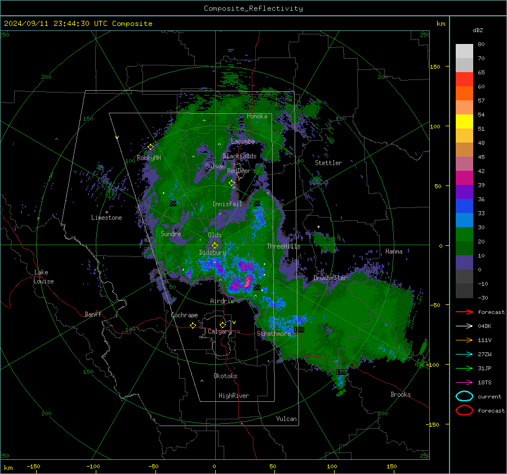Click the yellow diamond marker at Olds
Screen dimensions: 507x474
[215, 246]
